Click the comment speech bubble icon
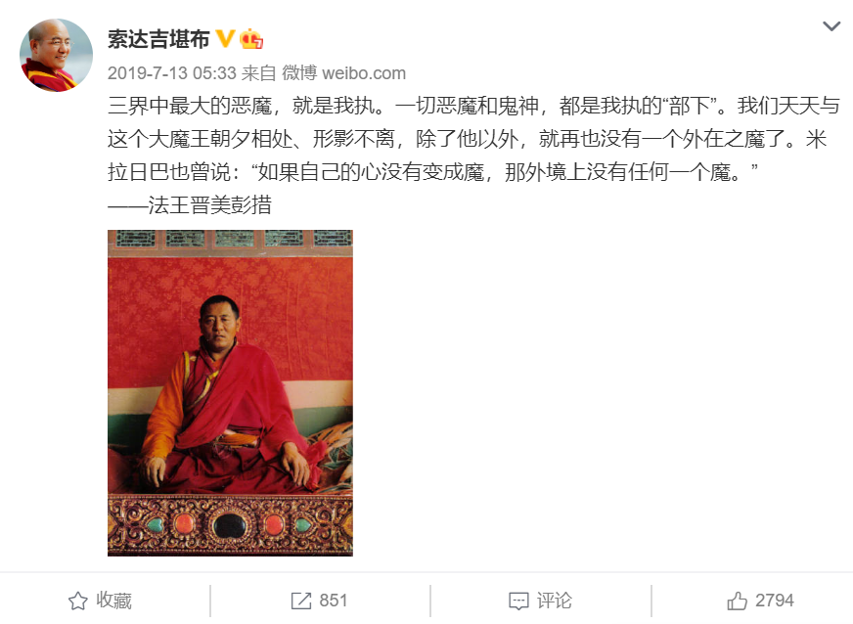The height and width of the screenshot is (624, 853). tap(518, 602)
